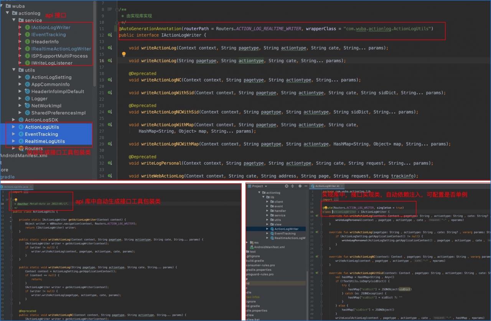Click the ACTION_LOG_REALTIME_WRITER constant in annotation
The height and width of the screenshot is (321, 491).
(269, 29)
